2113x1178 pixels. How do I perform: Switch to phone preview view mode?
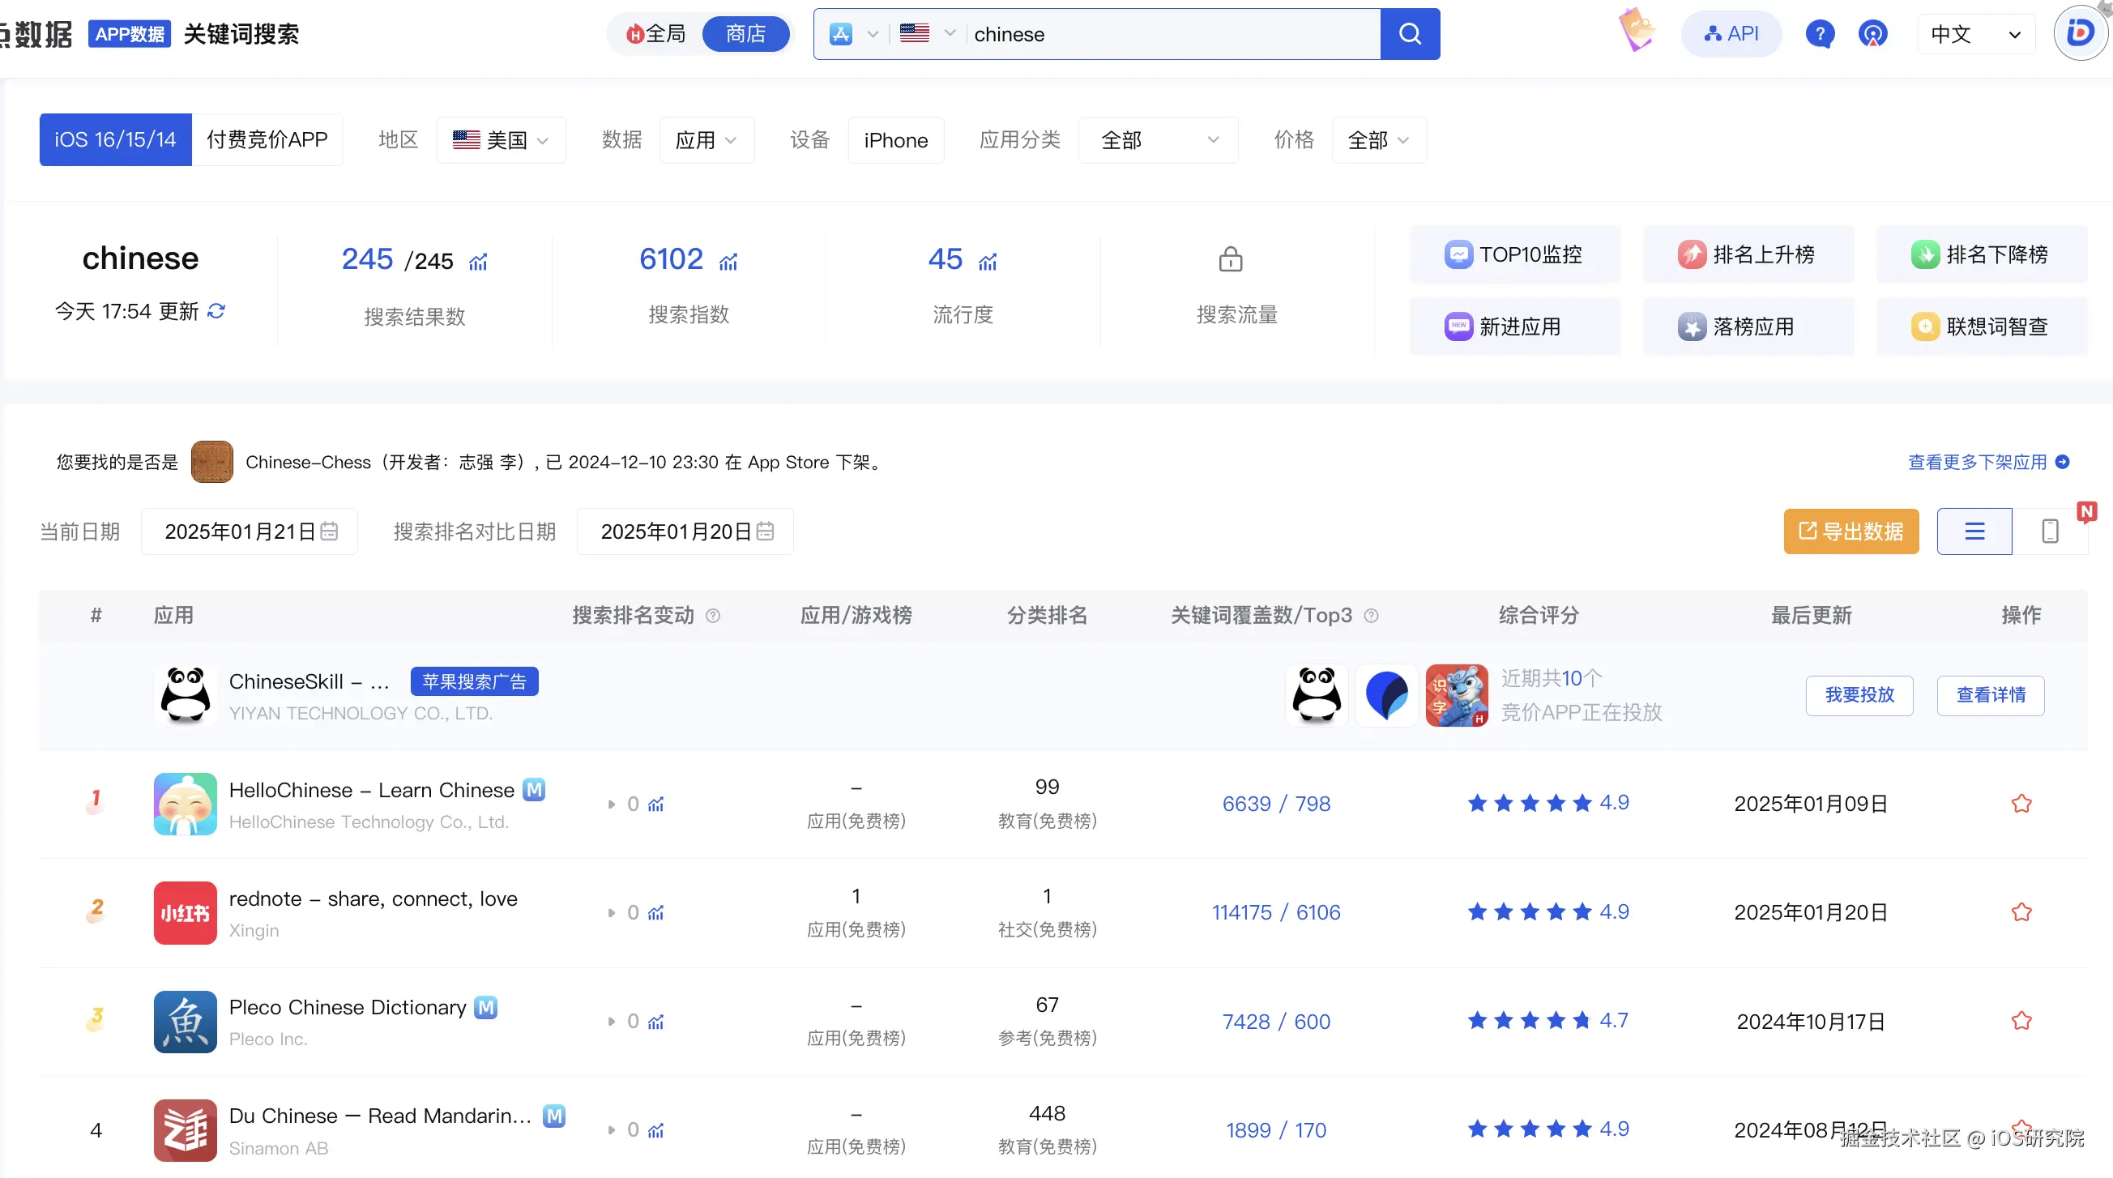[2050, 531]
